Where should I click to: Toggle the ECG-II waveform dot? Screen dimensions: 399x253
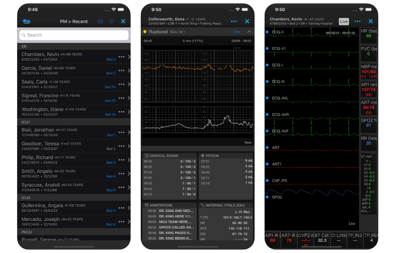pyautogui.click(x=267, y=32)
